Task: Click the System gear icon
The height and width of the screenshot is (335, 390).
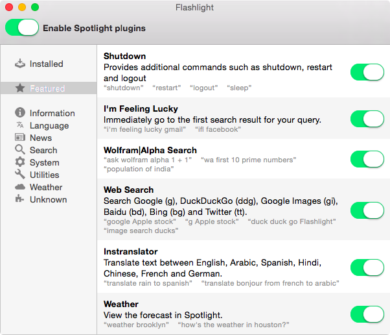Action: (x=20, y=162)
